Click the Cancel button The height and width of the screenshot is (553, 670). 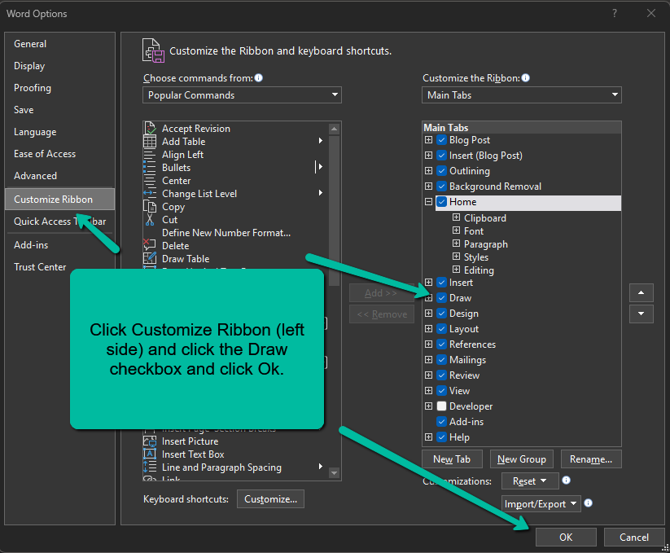pos(634,538)
